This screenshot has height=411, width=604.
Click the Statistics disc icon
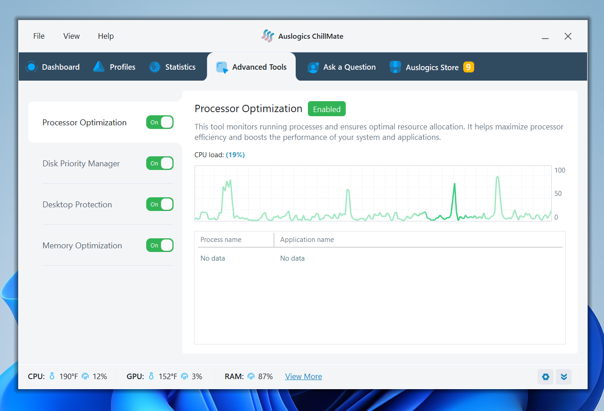pyautogui.click(x=154, y=67)
